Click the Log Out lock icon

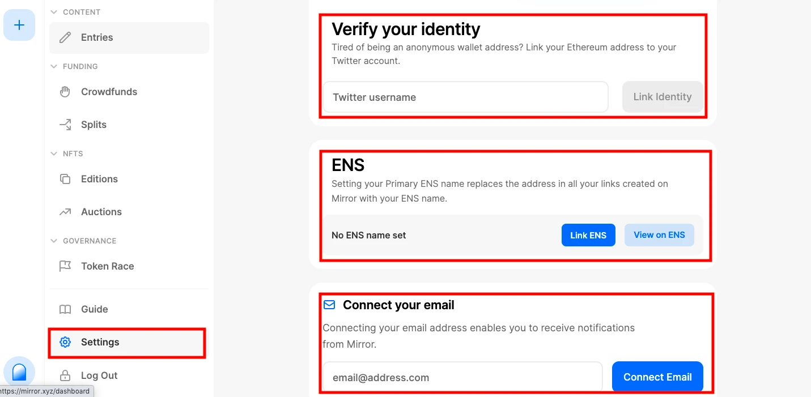(65, 375)
